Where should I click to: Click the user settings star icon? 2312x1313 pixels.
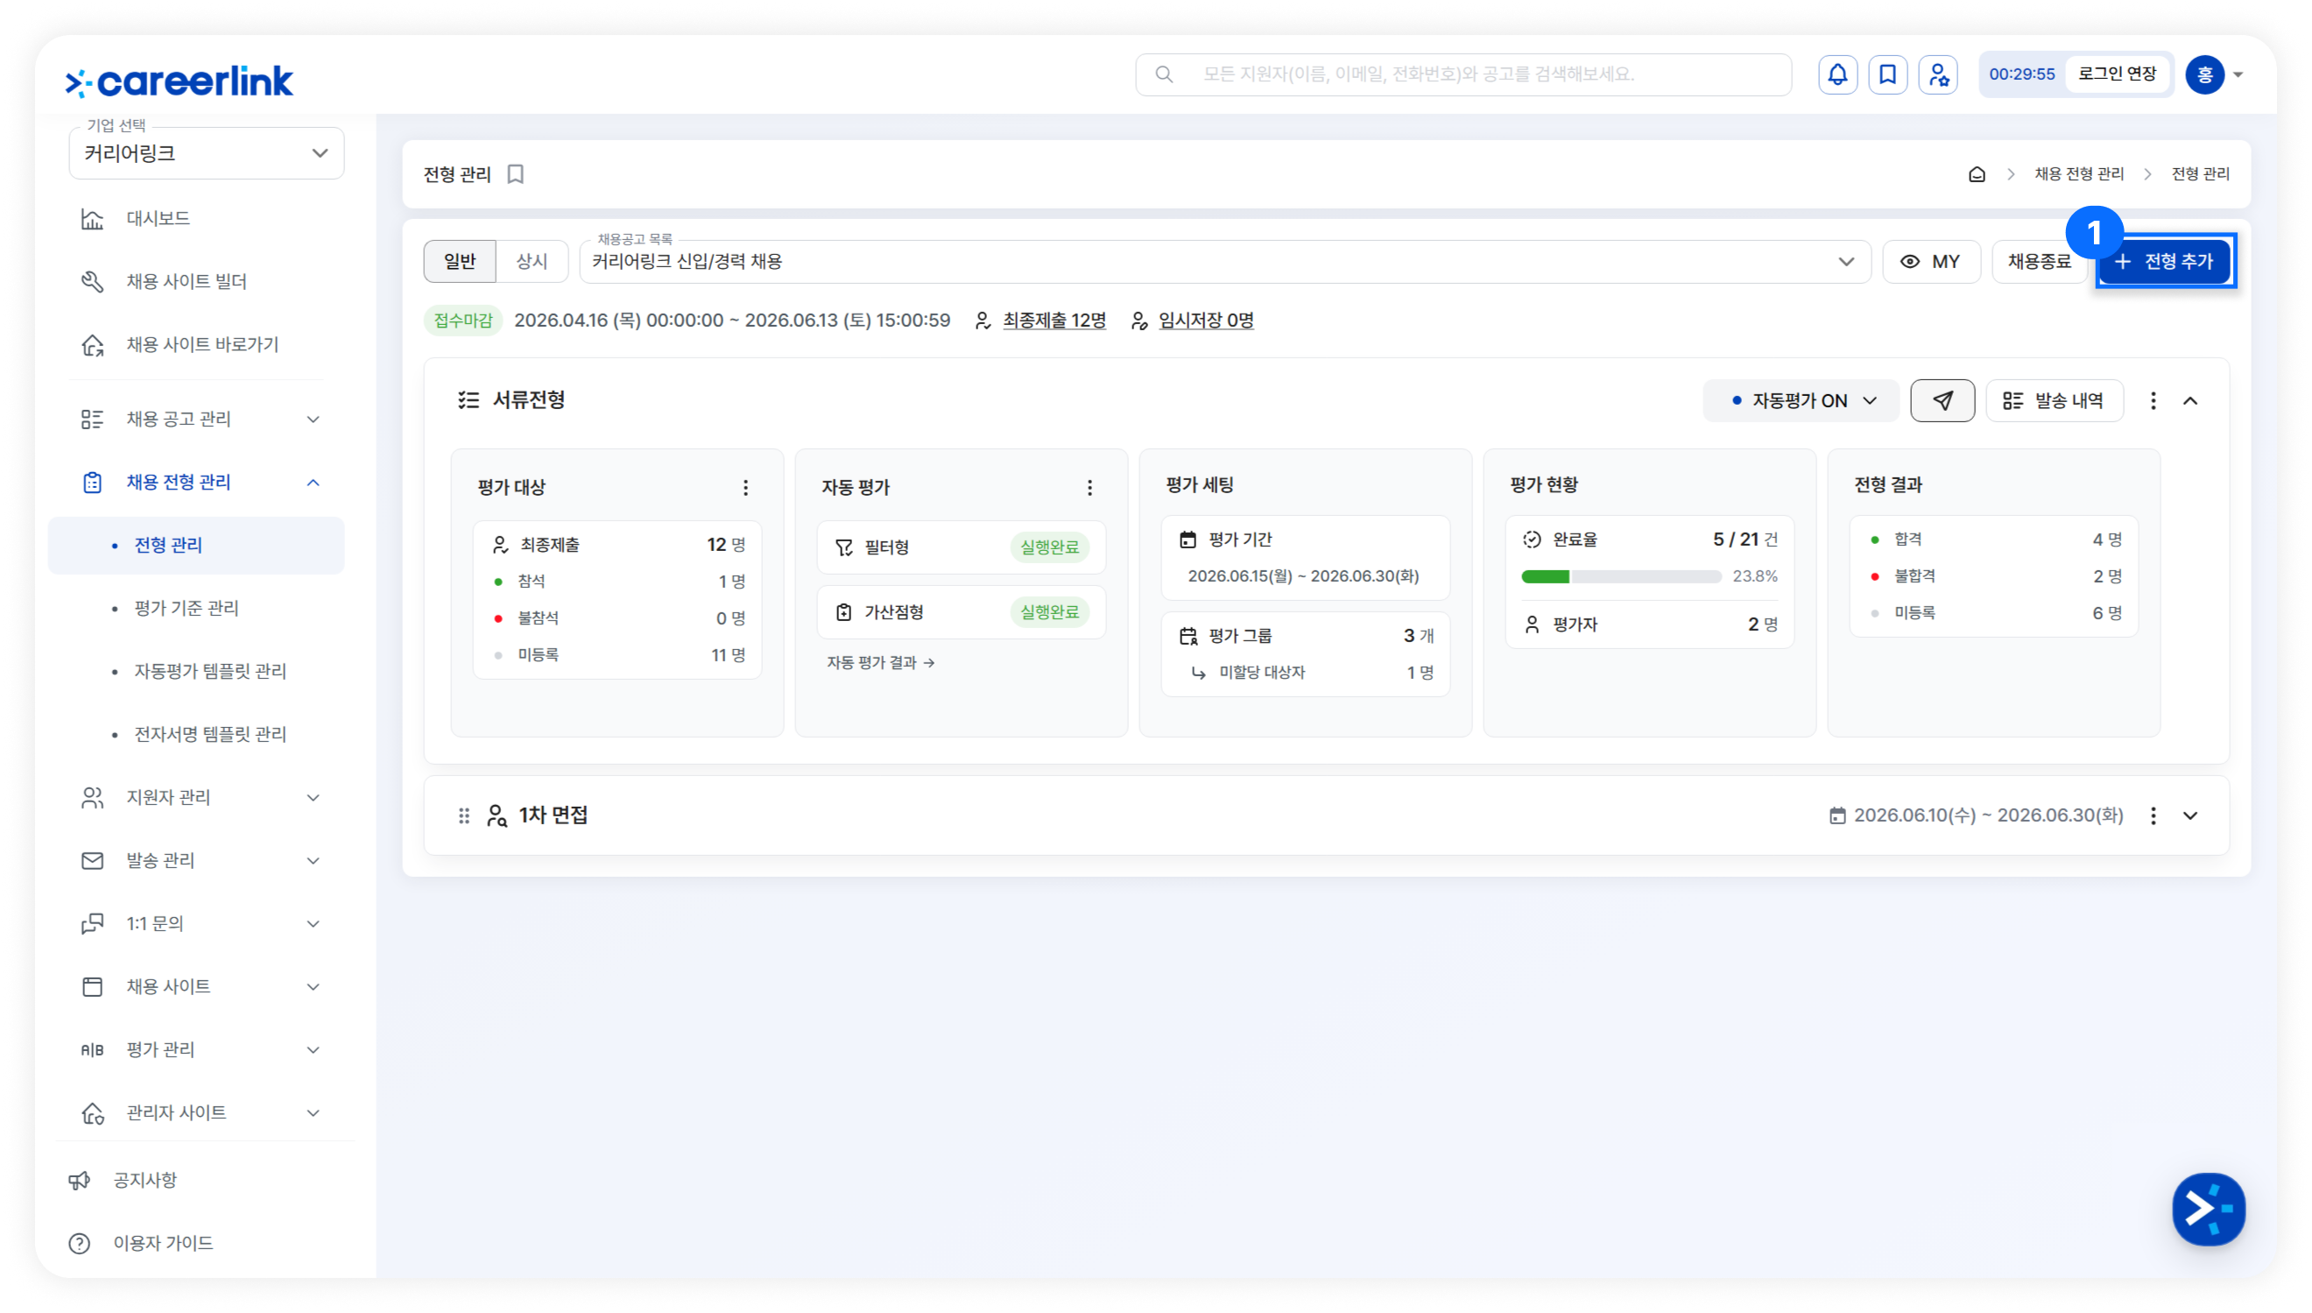pyautogui.click(x=1938, y=74)
